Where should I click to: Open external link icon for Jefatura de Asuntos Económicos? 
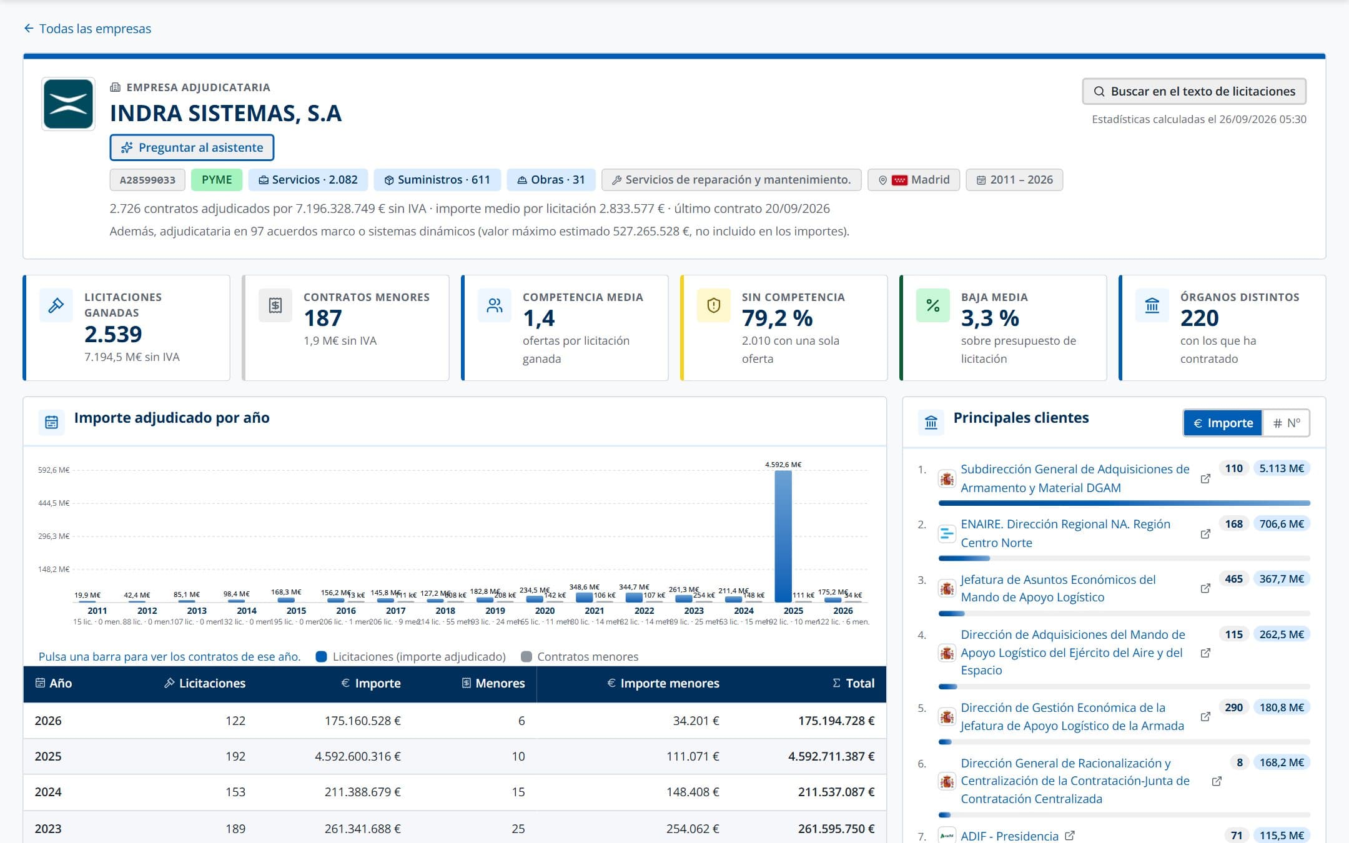click(1205, 588)
